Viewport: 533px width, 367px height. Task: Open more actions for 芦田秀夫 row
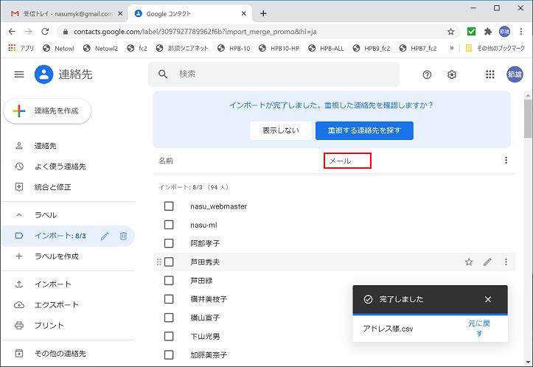[506, 262]
